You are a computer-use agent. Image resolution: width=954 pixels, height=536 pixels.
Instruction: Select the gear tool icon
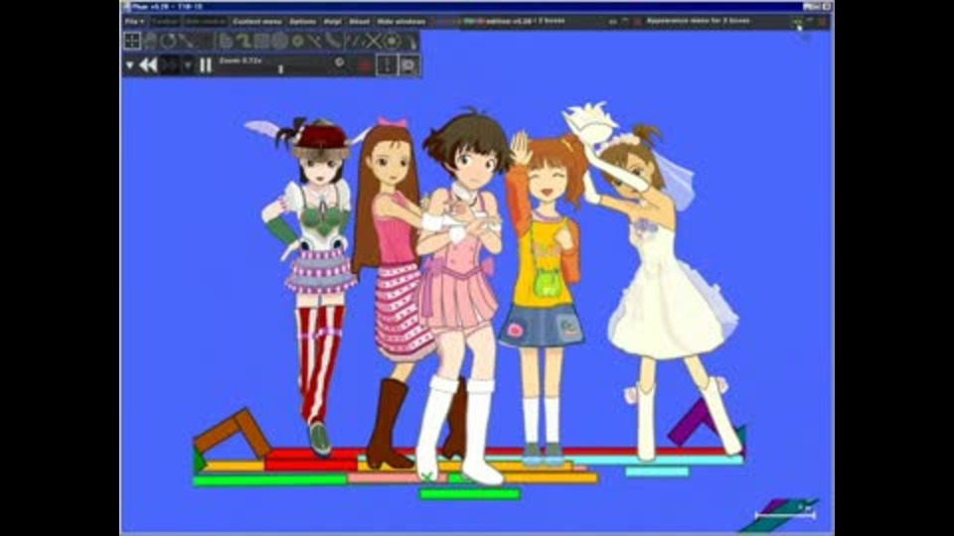(297, 41)
